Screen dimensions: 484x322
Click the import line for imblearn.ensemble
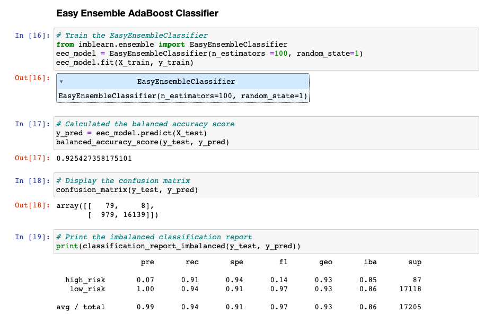click(x=172, y=45)
